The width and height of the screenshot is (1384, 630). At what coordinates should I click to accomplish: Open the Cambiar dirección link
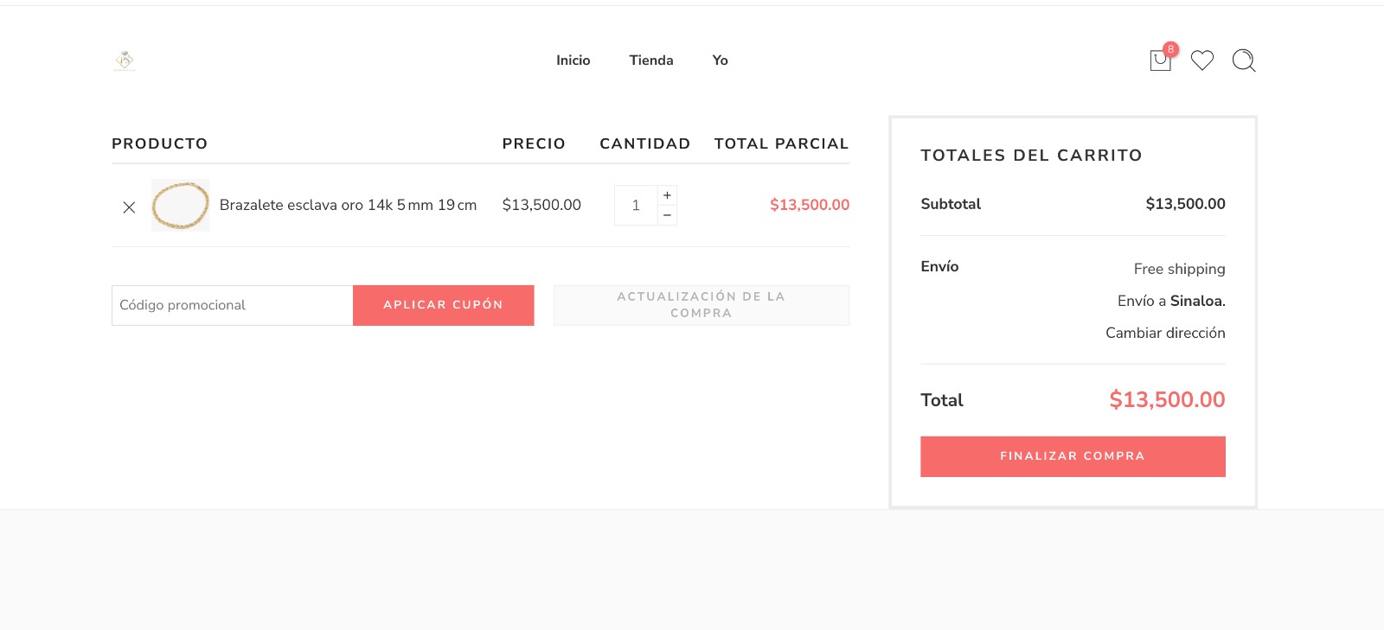click(1165, 333)
